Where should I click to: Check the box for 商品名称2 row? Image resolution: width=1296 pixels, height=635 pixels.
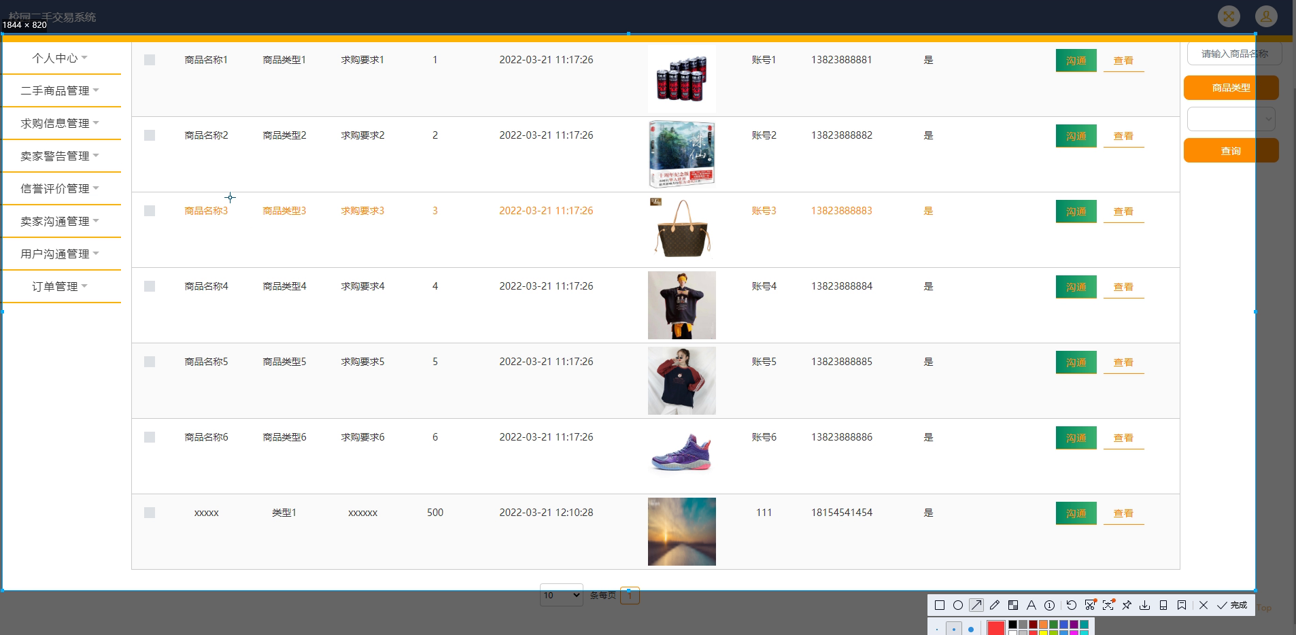click(150, 135)
